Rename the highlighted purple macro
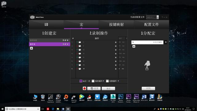Screen dimensions: 197x111 [66, 44]
